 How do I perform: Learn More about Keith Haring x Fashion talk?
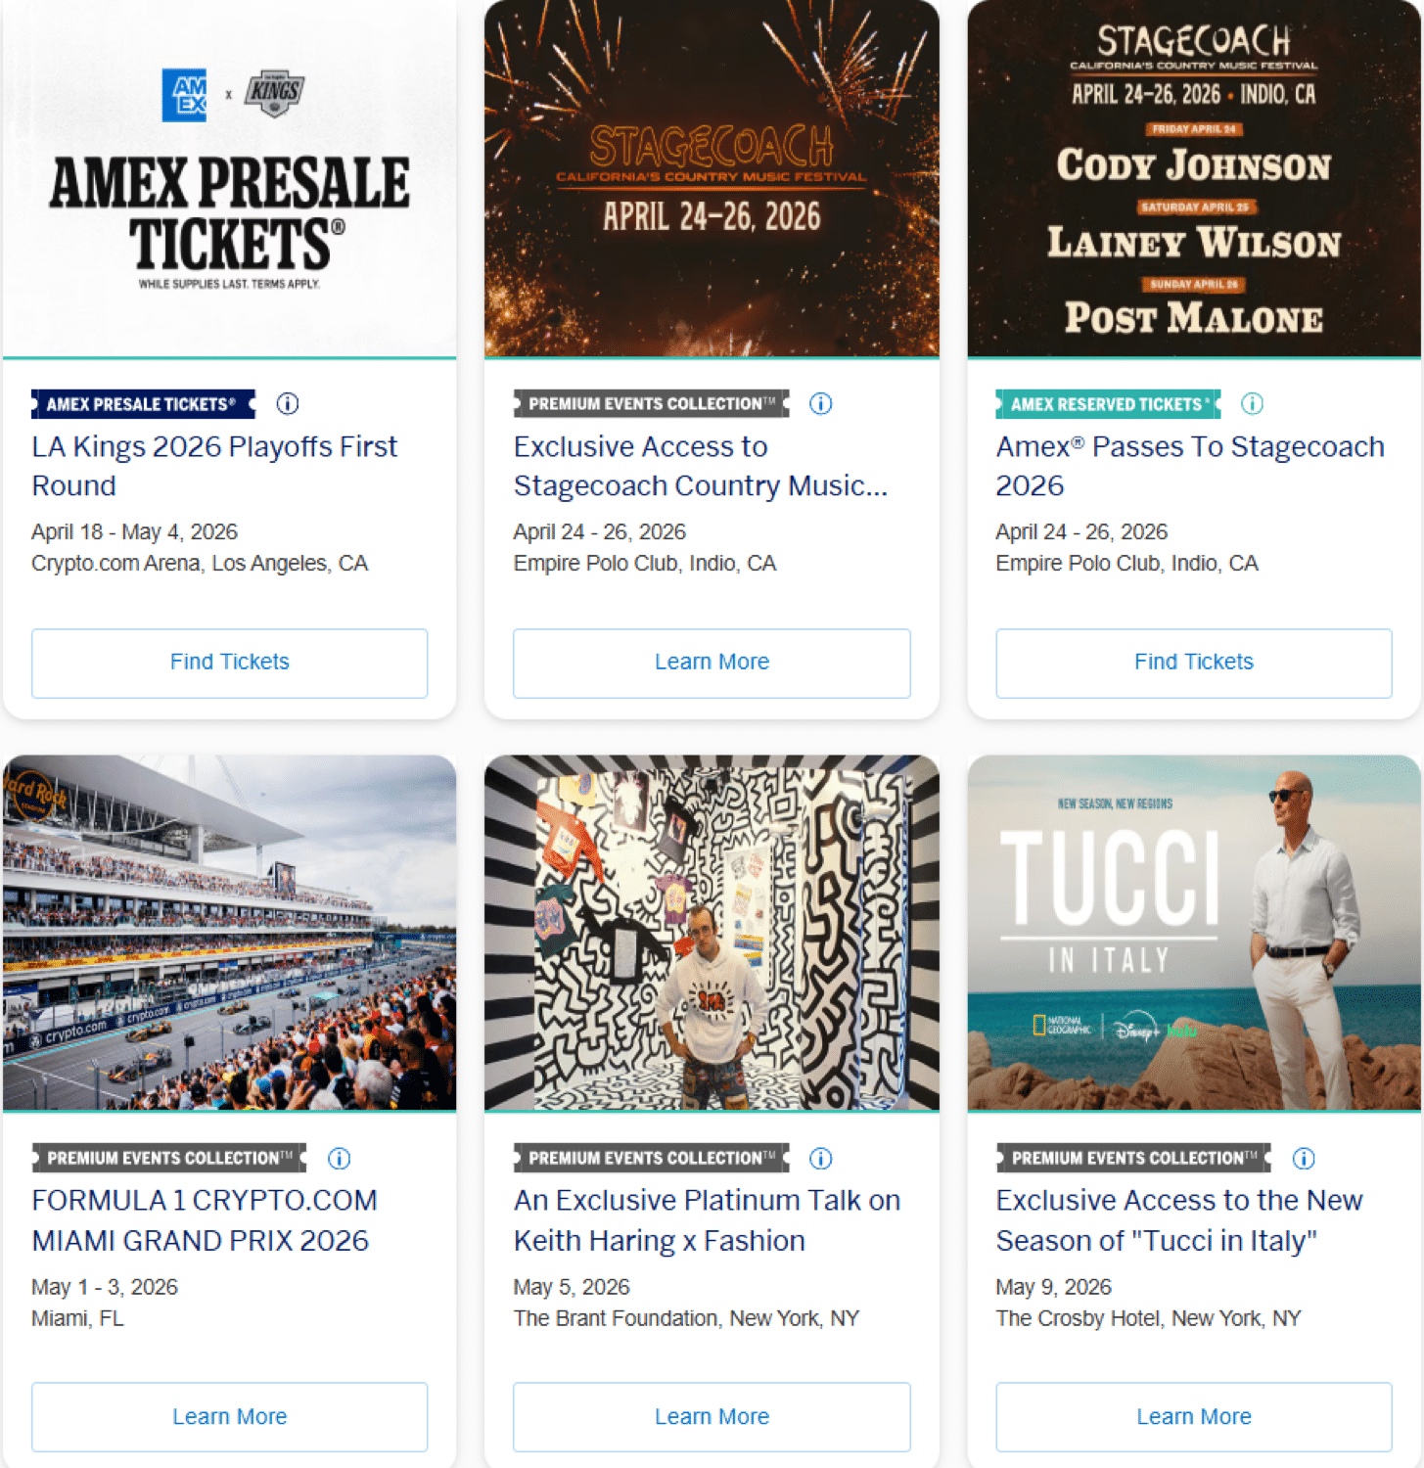712,1416
